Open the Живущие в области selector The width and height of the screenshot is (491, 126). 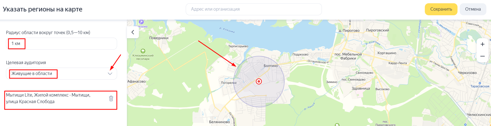(x=62, y=74)
